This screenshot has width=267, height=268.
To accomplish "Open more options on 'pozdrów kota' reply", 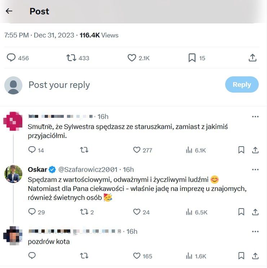I will 255,232.
